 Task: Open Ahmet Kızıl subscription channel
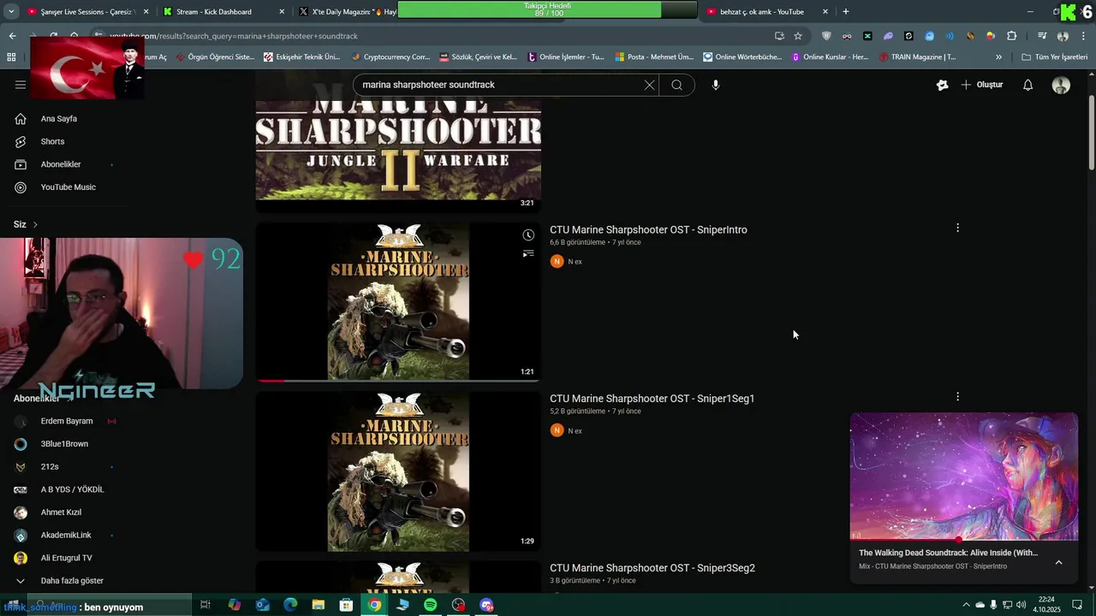coord(61,512)
